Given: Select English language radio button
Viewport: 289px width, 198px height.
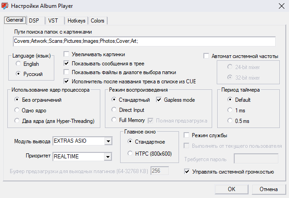Looking at the screenshot, I should [x=18, y=64].
